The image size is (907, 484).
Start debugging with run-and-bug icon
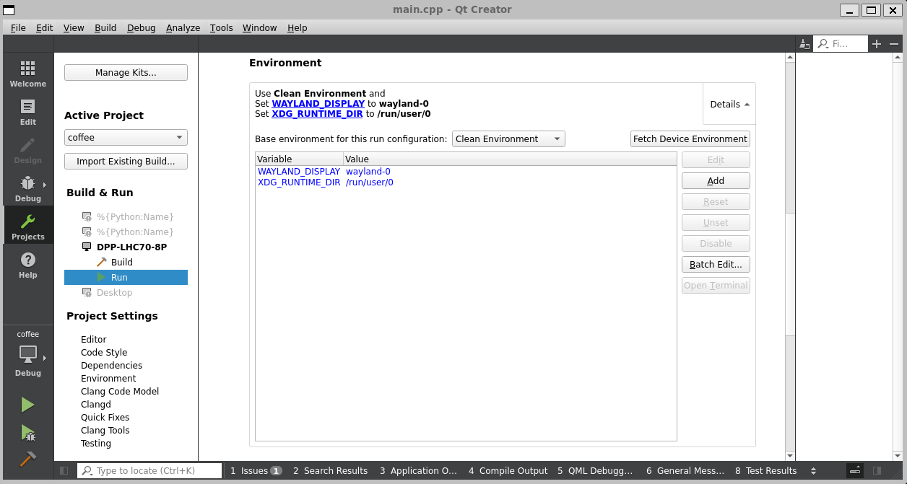point(27,433)
